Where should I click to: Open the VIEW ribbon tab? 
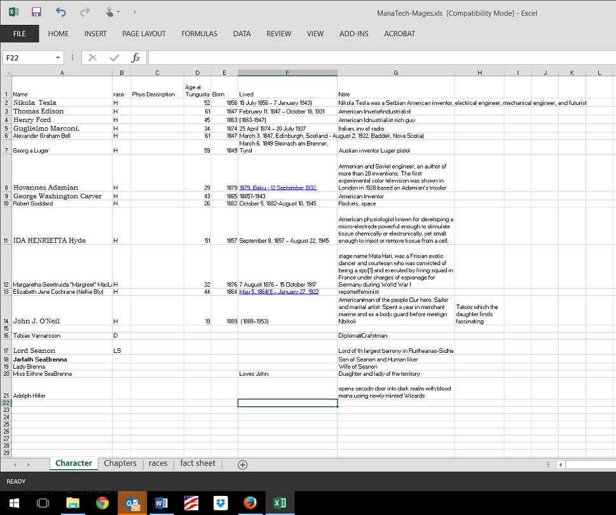[315, 34]
